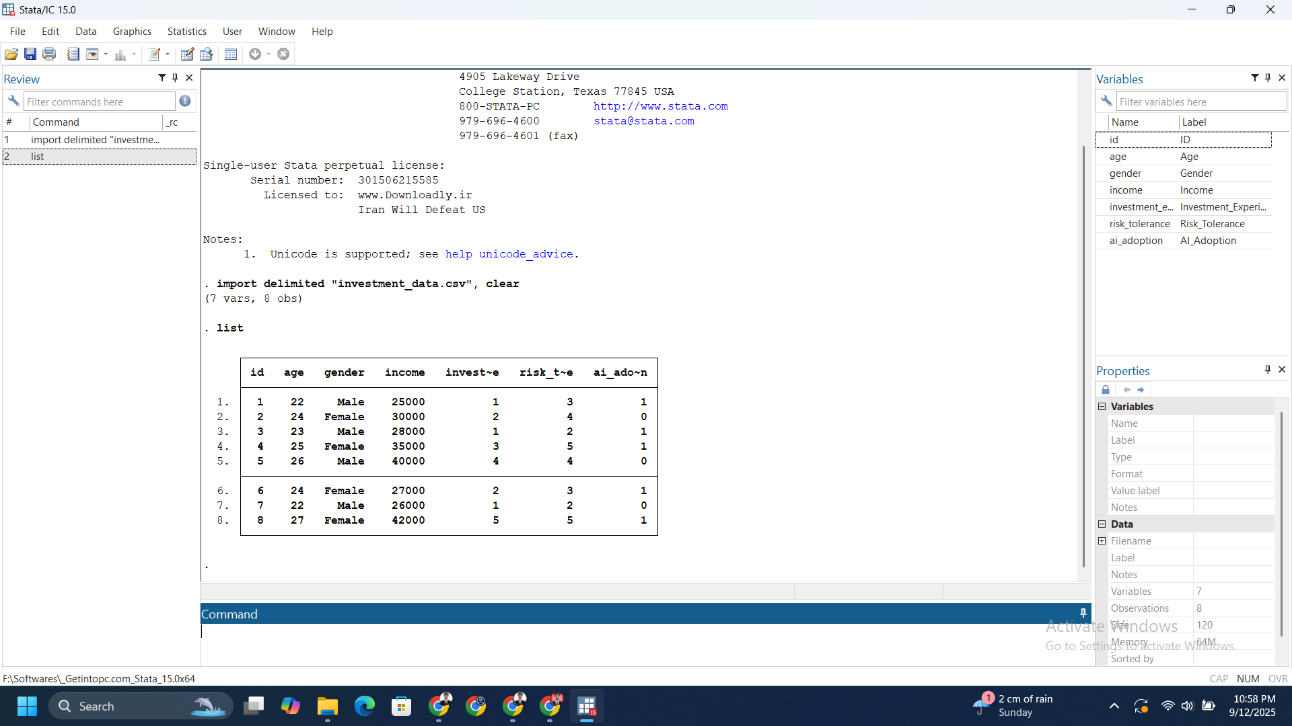
Task: Open the Data Editor (Edit) icon
Action: [x=187, y=54]
